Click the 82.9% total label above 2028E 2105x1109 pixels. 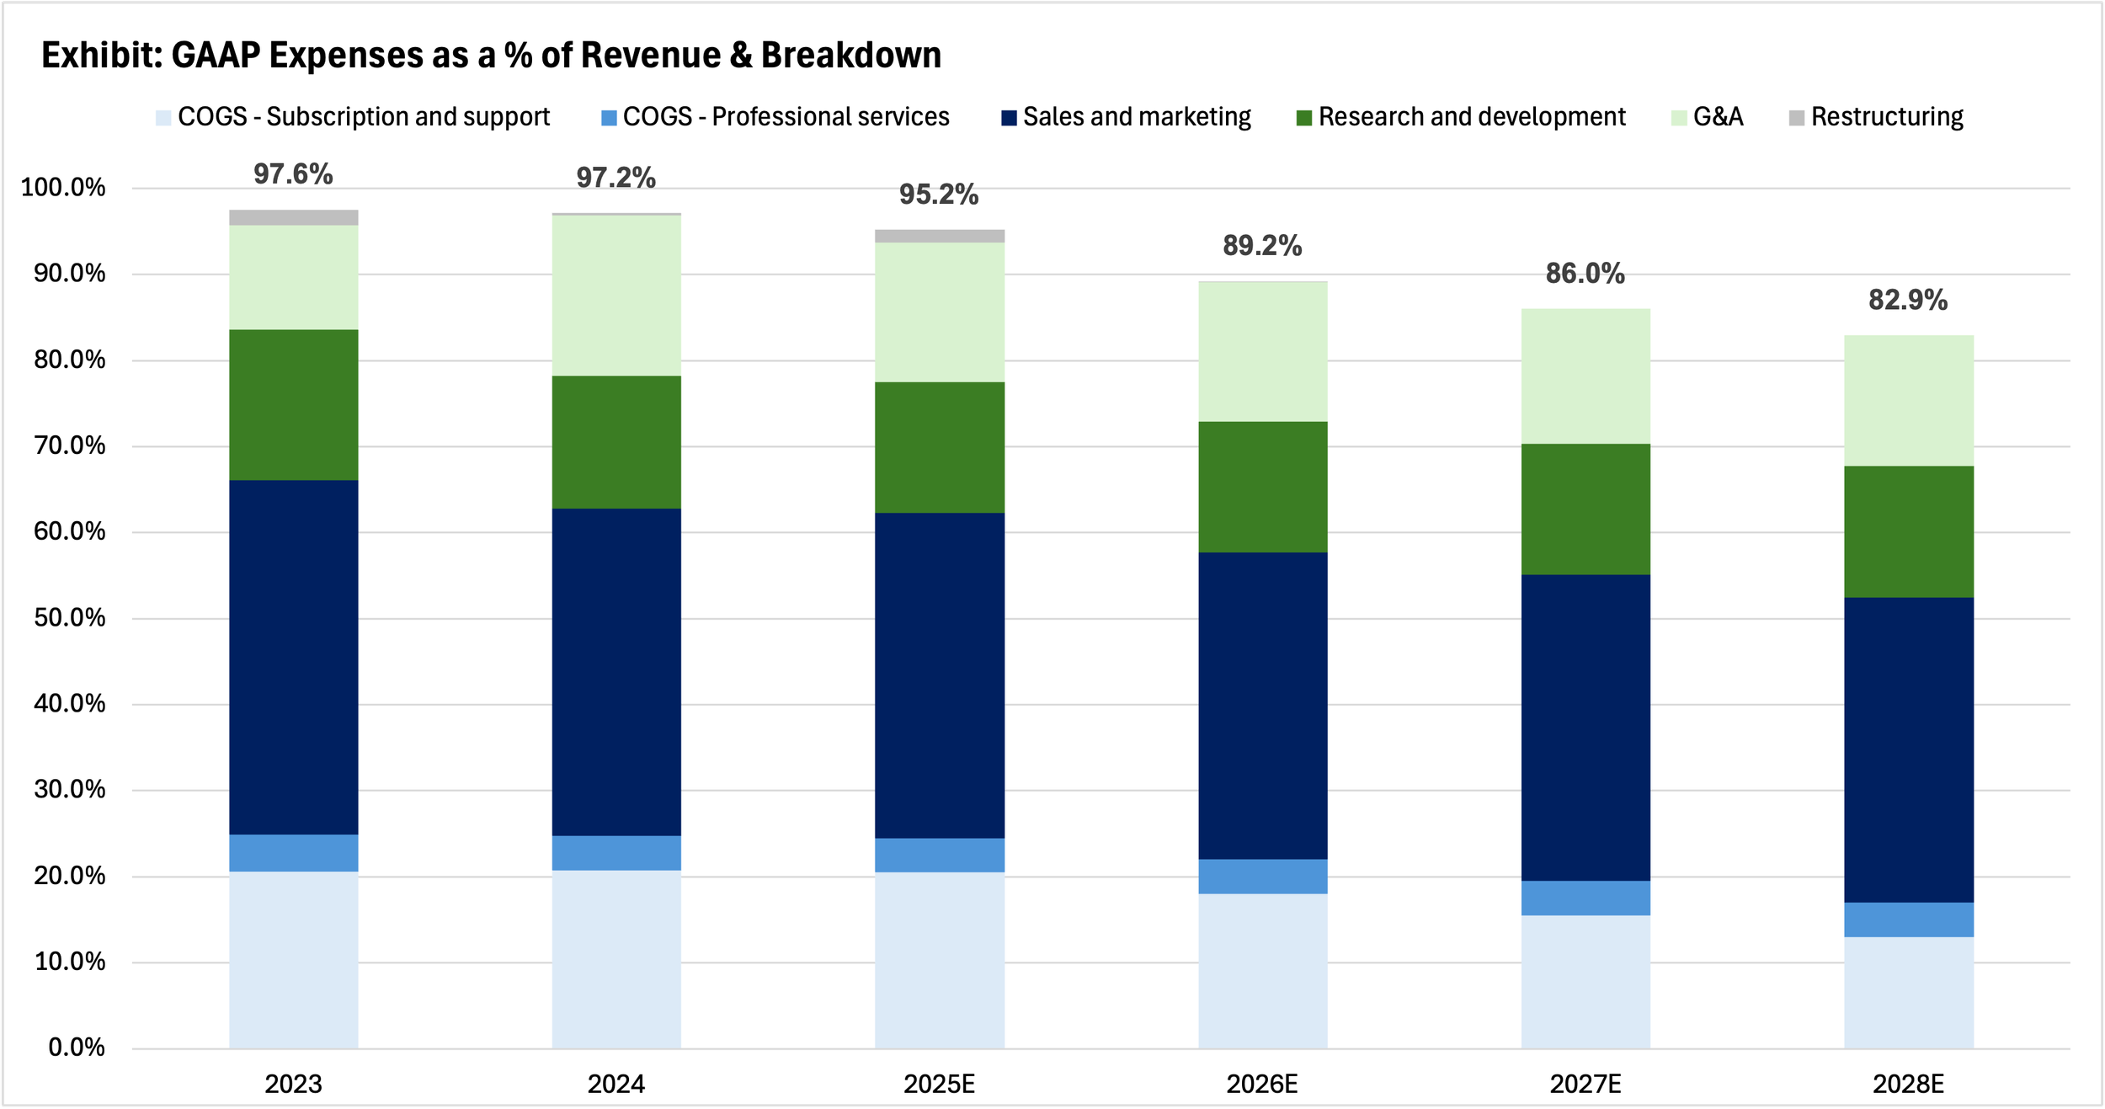pyautogui.click(x=1908, y=301)
